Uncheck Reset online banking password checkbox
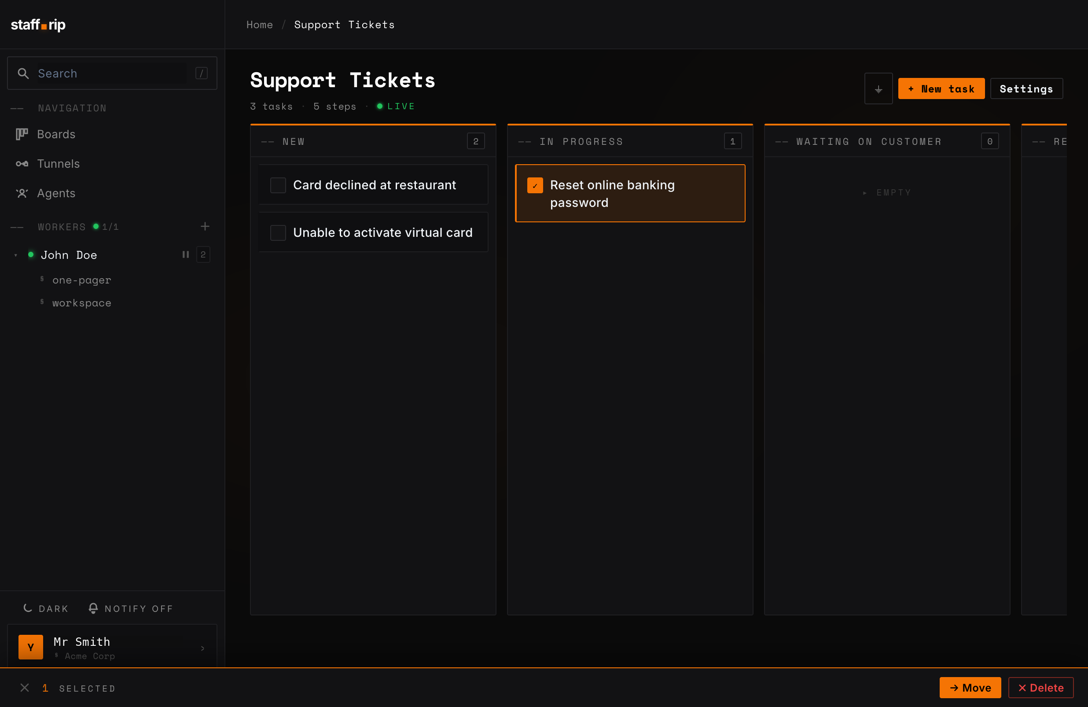This screenshot has height=707, width=1088. coord(535,185)
